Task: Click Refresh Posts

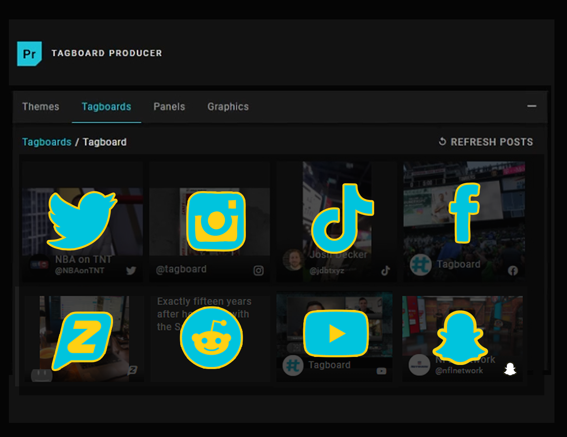Action: (492, 142)
